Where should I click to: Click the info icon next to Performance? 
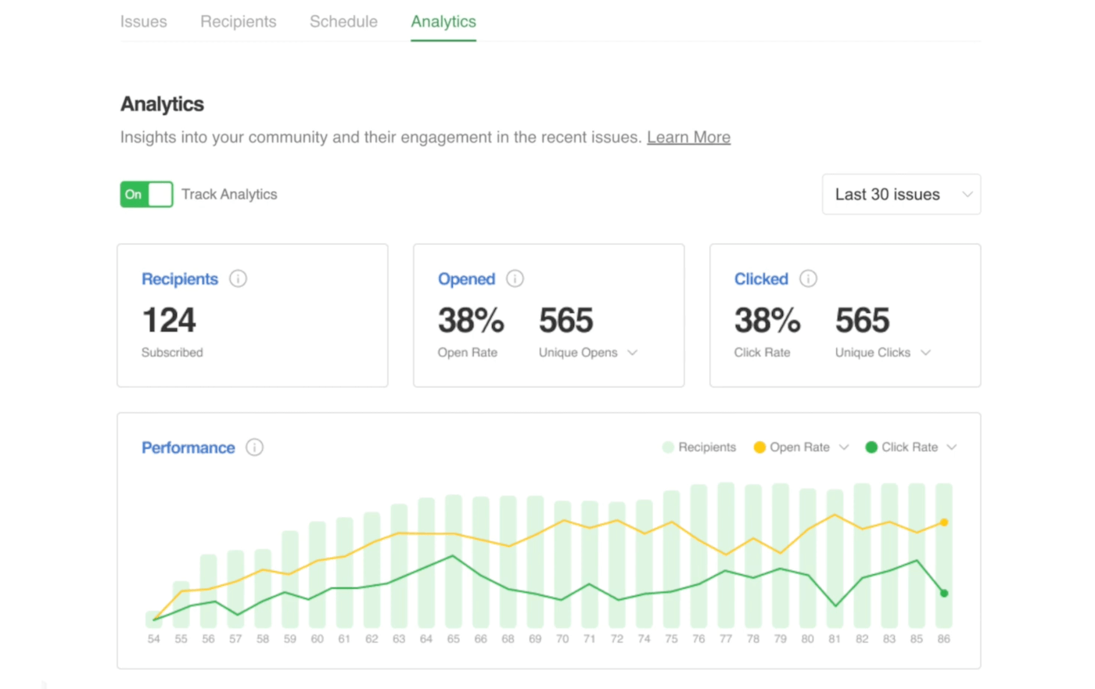(x=254, y=447)
